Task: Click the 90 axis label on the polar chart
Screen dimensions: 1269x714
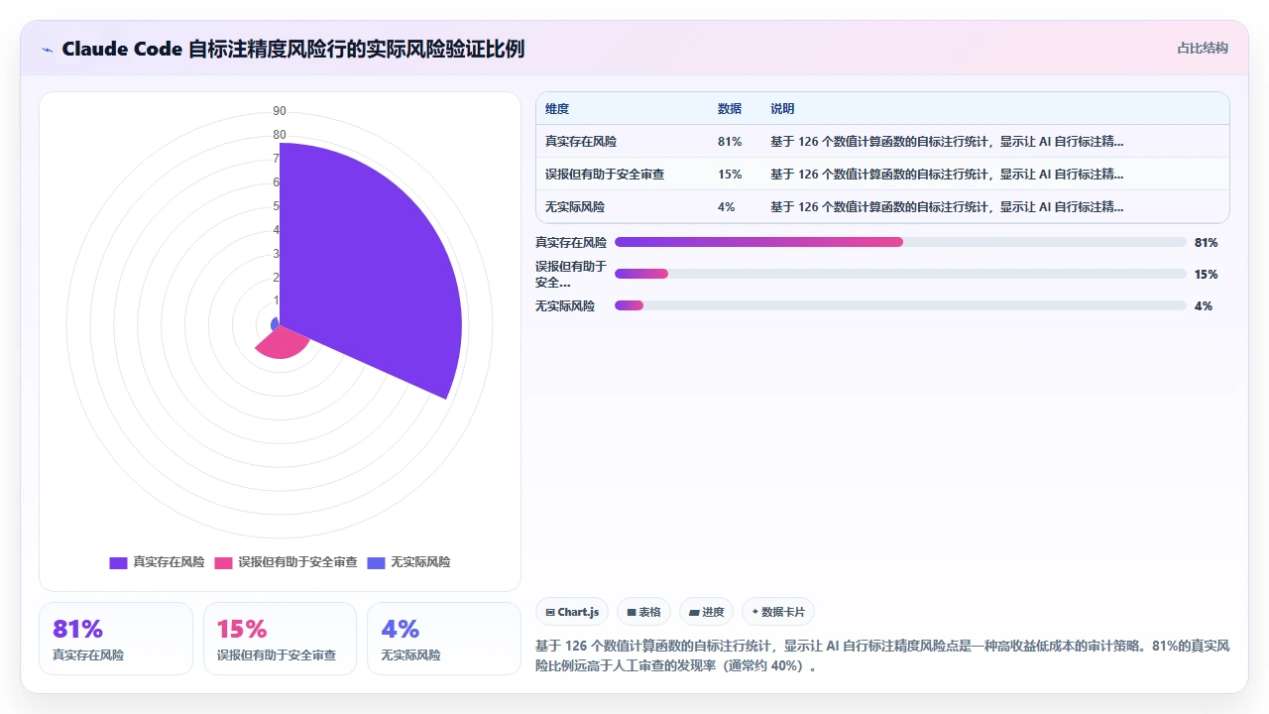Action: pos(280,111)
